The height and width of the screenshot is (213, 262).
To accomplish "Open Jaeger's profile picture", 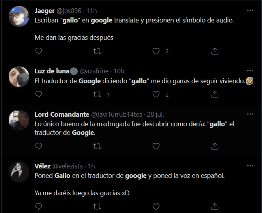I will 19,17.
